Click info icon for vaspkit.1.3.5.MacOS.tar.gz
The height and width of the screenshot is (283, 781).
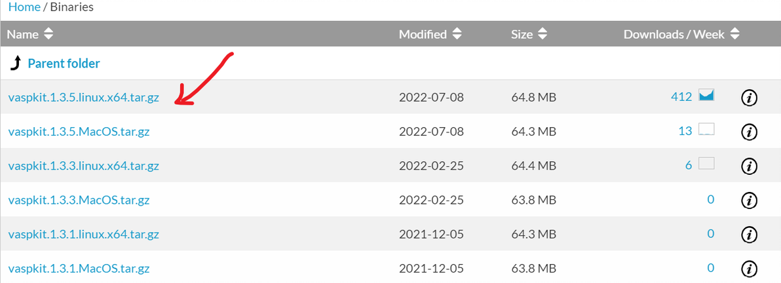(749, 132)
